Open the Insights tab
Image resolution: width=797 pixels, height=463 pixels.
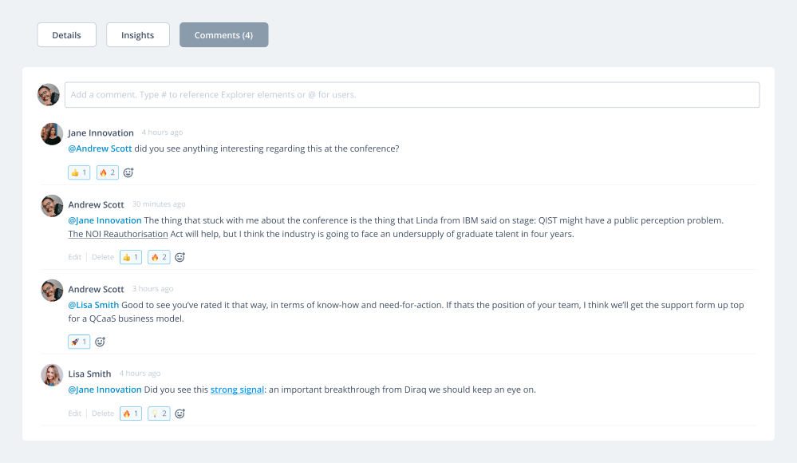[x=137, y=35]
